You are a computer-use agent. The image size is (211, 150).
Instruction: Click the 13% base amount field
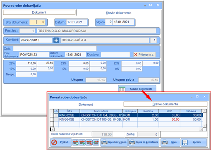coord(26,69)
